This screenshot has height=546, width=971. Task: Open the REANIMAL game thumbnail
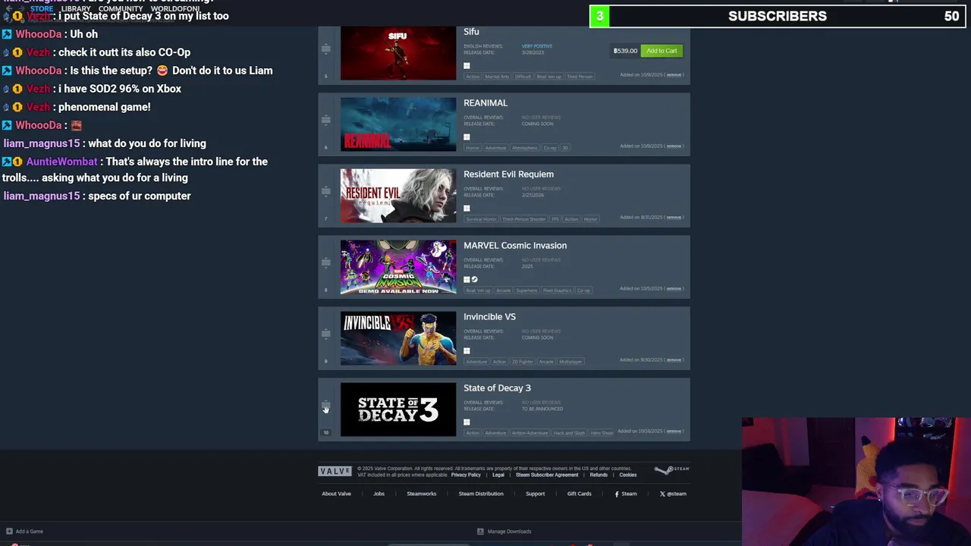point(398,124)
